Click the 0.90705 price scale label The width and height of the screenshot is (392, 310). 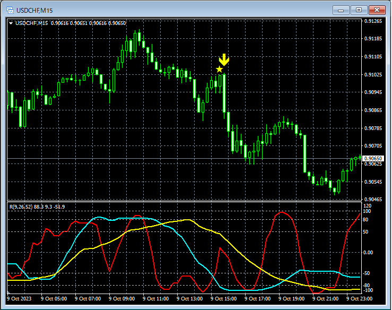[x=373, y=145]
